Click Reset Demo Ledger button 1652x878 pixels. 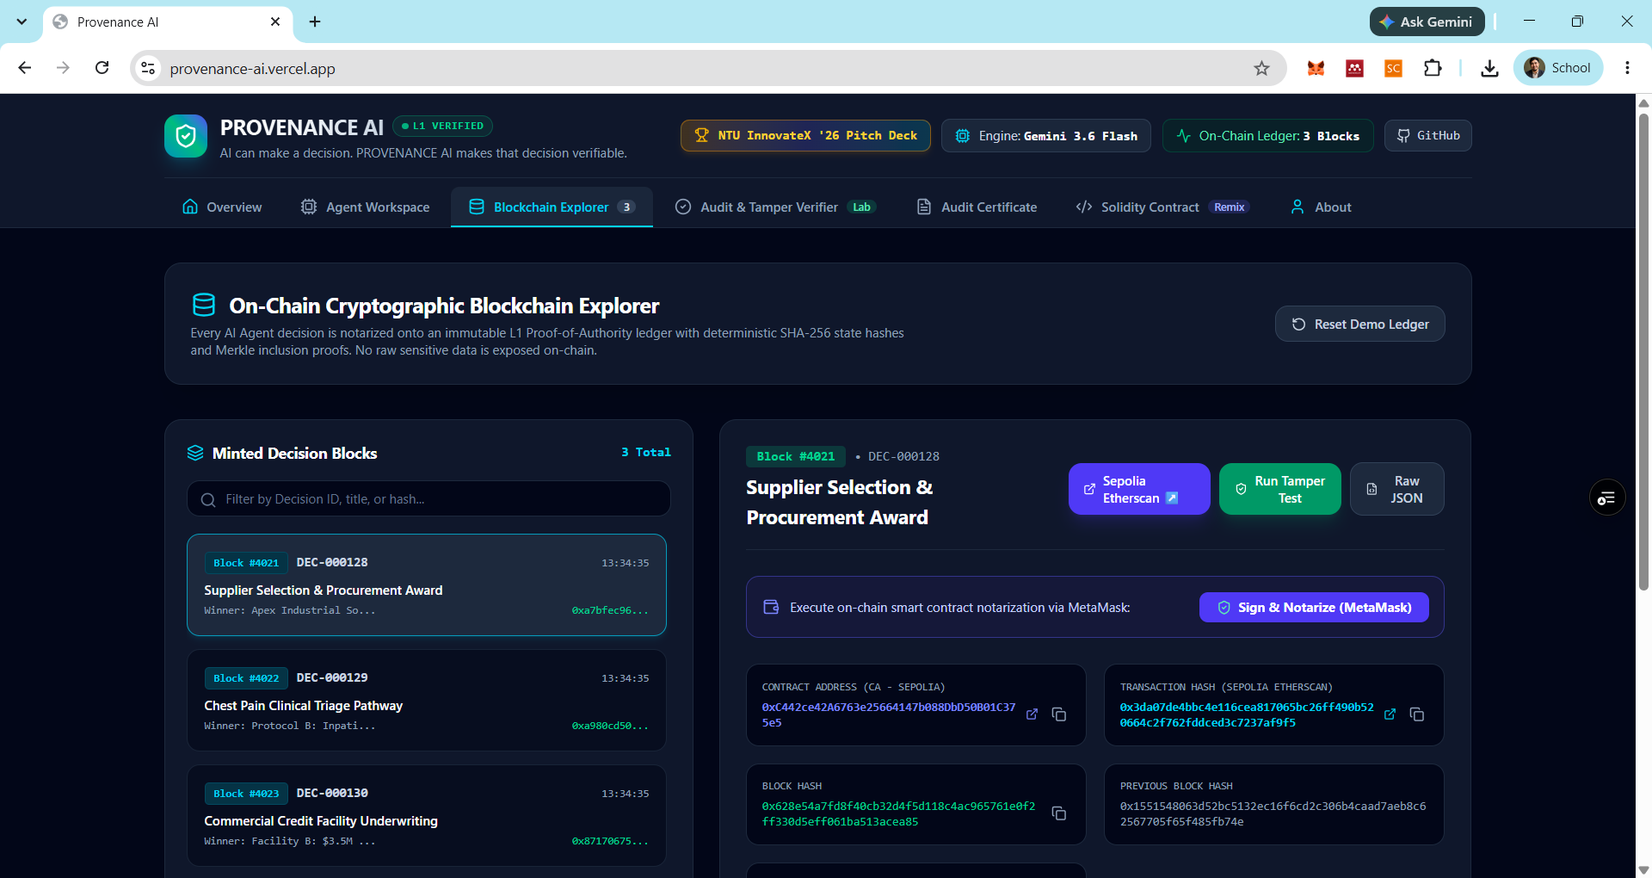(x=1360, y=325)
